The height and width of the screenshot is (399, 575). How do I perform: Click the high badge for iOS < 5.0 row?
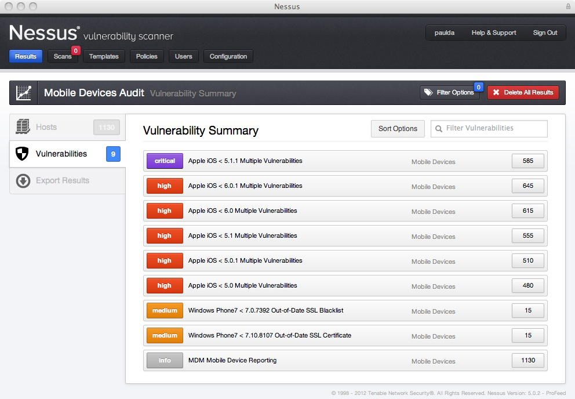(x=165, y=285)
